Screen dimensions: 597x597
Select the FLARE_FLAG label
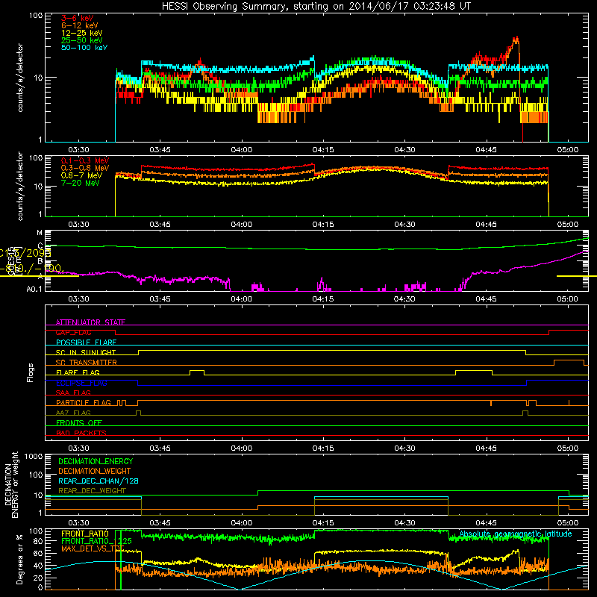(x=78, y=372)
